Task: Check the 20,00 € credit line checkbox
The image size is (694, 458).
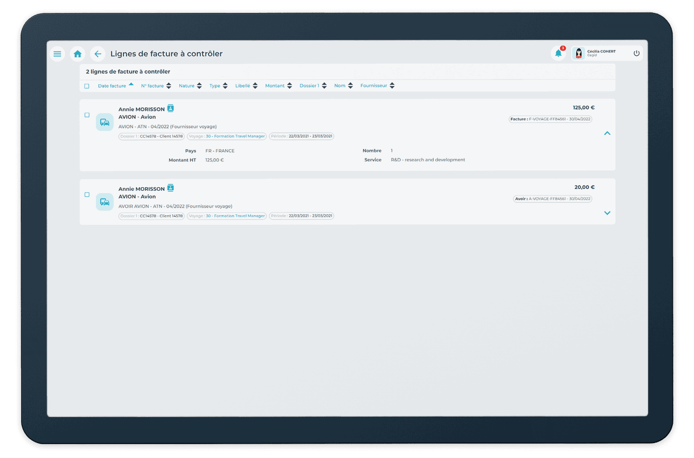Action: click(x=87, y=195)
